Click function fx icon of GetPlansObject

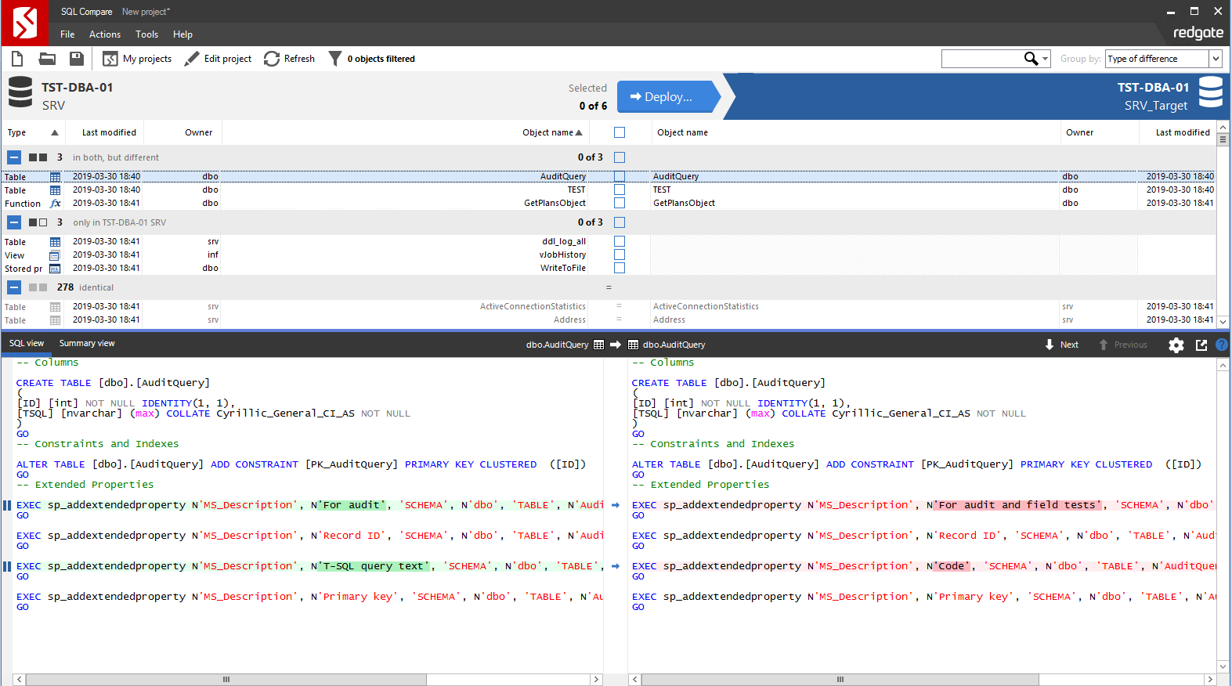click(x=55, y=204)
